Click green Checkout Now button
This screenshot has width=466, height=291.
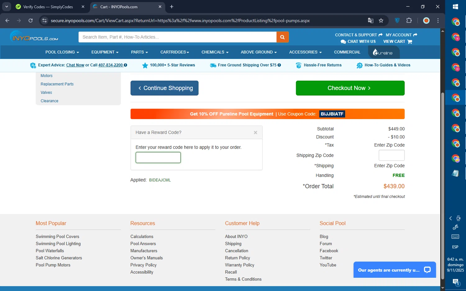[x=350, y=88]
